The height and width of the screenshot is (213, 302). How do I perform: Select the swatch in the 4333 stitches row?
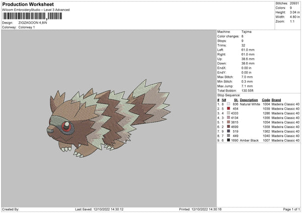(229, 113)
